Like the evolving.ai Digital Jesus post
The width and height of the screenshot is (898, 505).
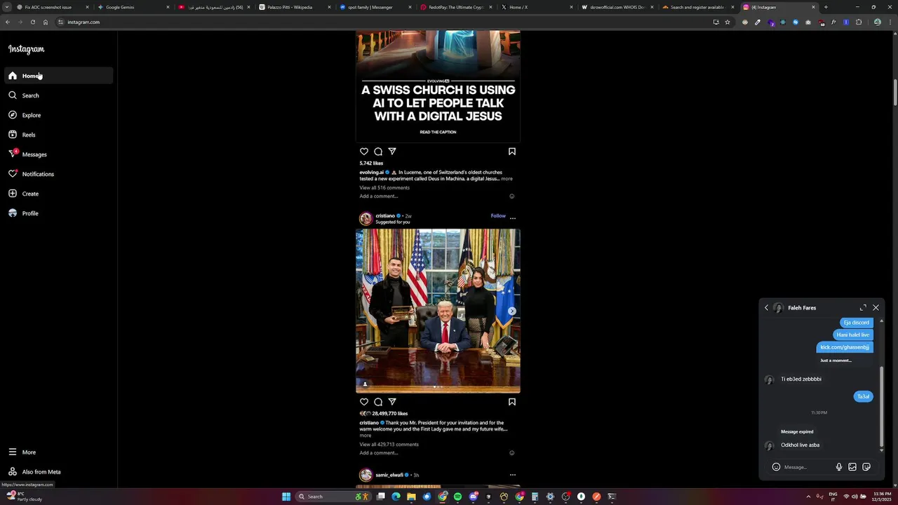point(364,151)
